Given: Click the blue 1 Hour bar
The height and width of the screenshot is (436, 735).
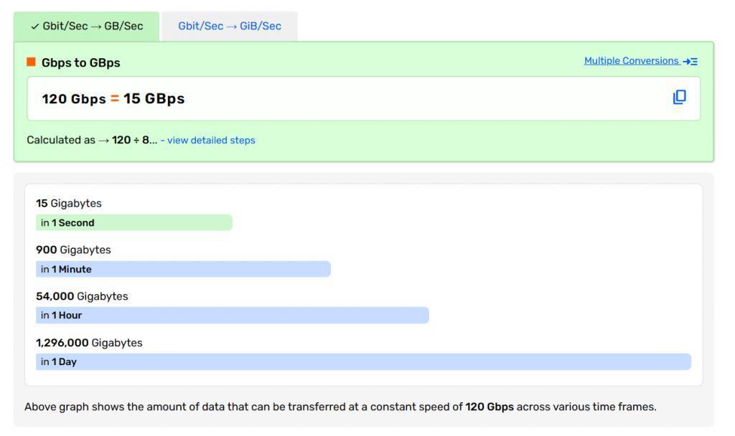Looking at the screenshot, I should (x=232, y=316).
